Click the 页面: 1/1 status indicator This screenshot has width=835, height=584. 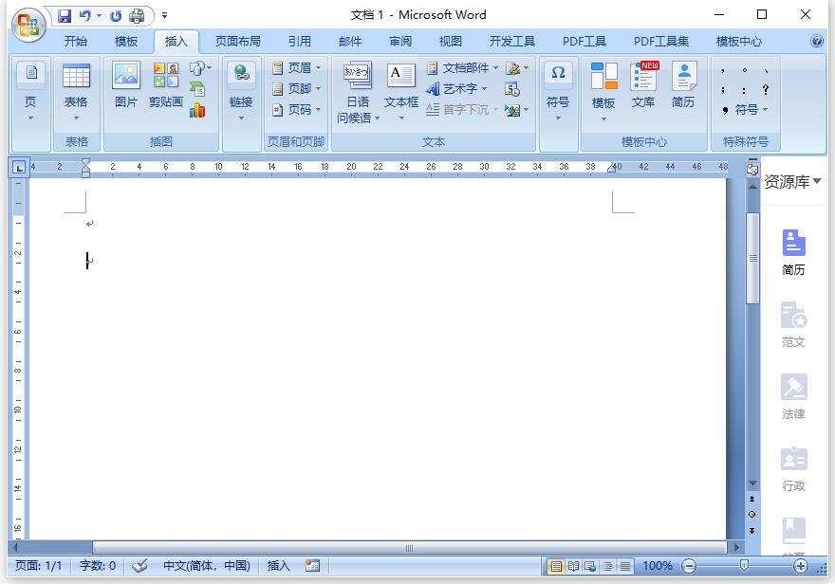click(x=38, y=565)
